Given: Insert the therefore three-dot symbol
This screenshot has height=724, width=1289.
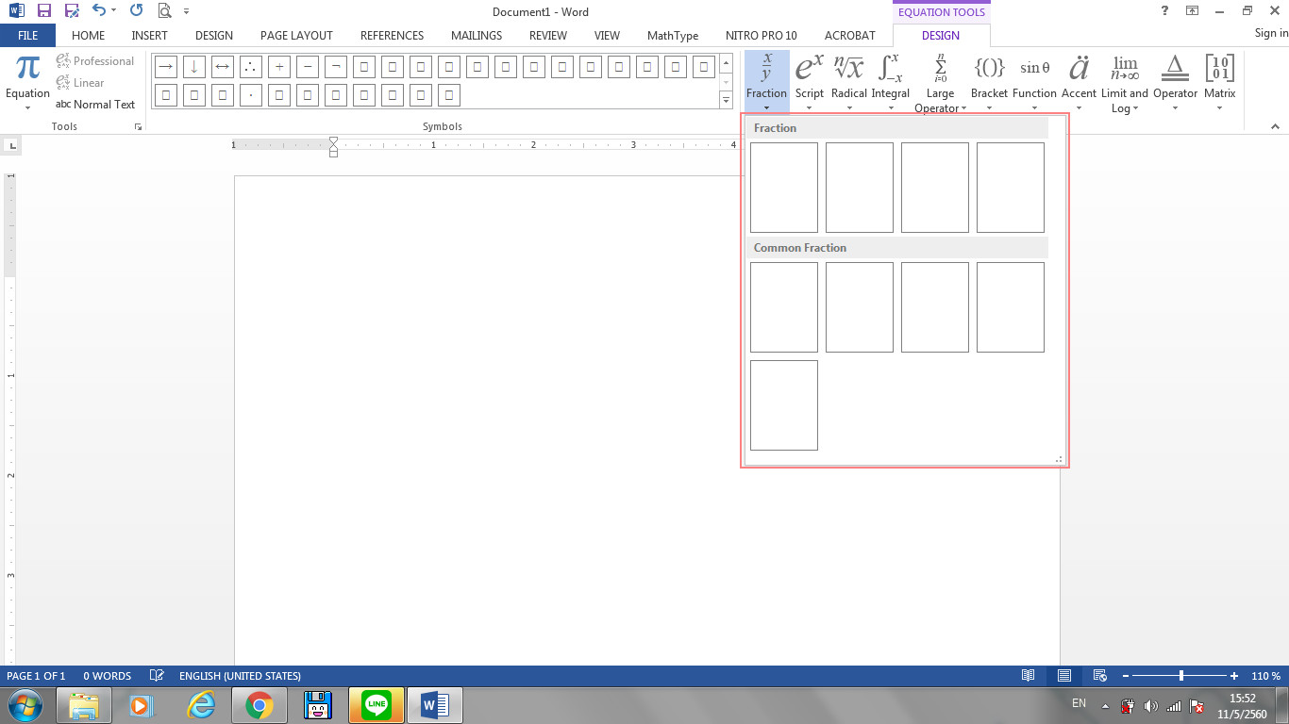Looking at the screenshot, I should 250,67.
